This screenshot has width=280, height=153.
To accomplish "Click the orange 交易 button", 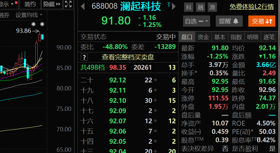I will pyautogui.click(x=262, y=21).
